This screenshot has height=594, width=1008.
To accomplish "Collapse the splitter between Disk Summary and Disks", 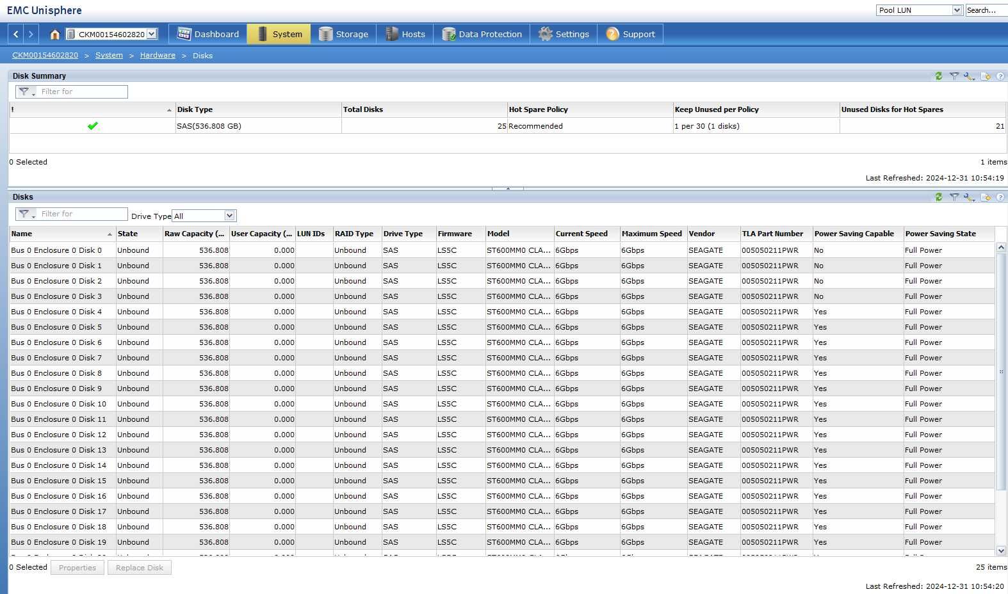I will [508, 188].
